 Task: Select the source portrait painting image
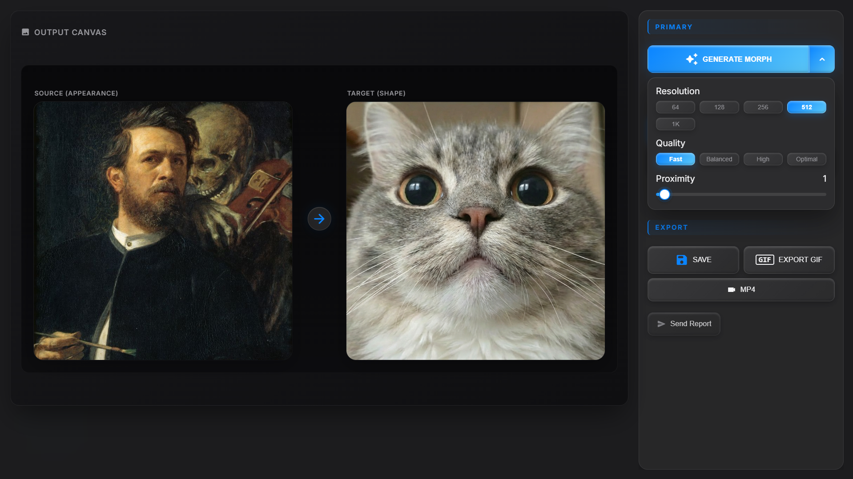pyautogui.click(x=163, y=231)
